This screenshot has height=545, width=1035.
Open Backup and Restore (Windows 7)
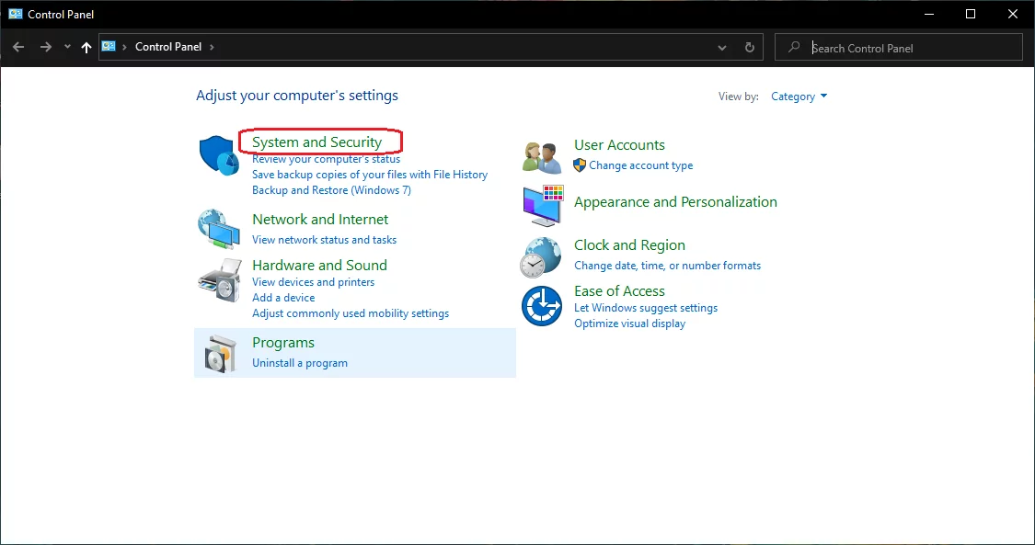click(x=331, y=190)
